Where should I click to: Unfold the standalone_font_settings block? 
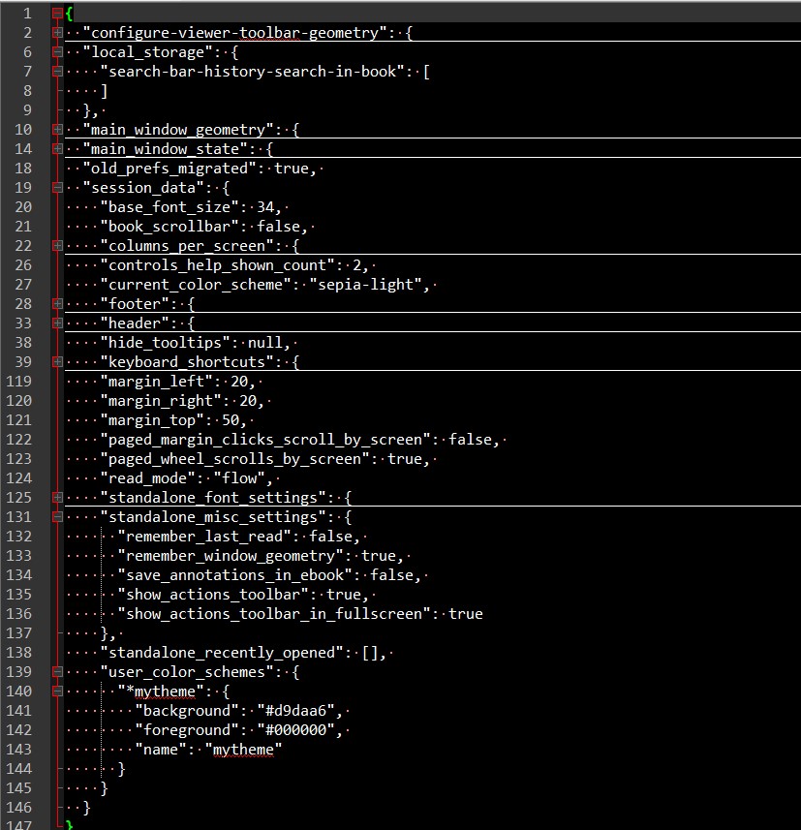(58, 498)
